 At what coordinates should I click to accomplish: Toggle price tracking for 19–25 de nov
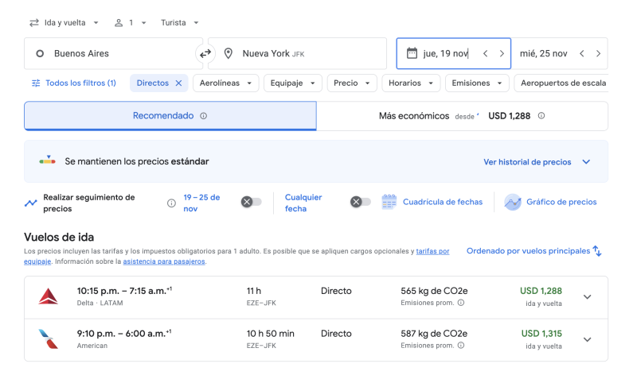[x=252, y=202]
